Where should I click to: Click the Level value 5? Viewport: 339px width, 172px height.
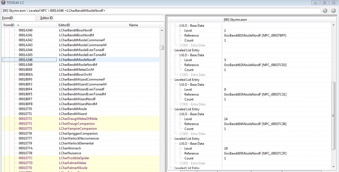225,60
